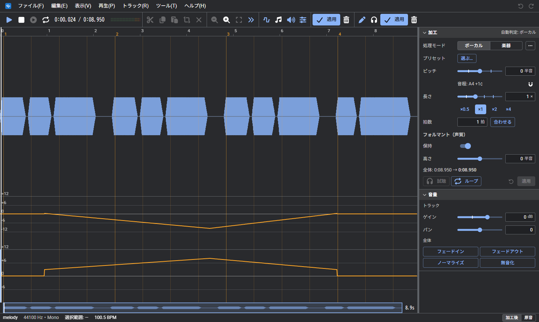Start playback with the play icon

[9, 20]
